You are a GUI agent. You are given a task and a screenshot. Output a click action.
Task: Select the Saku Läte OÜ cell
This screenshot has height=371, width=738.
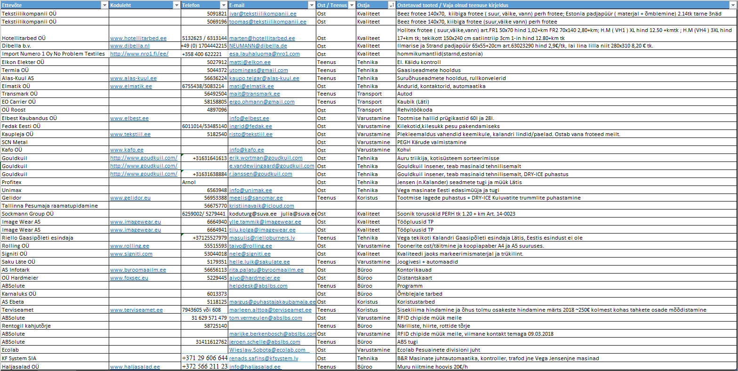tap(55, 262)
